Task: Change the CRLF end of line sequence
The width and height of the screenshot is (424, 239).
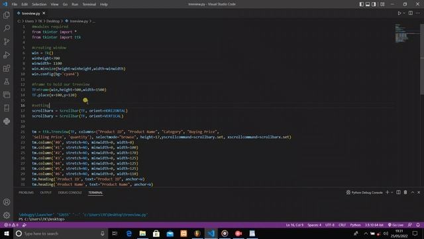Action: coord(342,225)
